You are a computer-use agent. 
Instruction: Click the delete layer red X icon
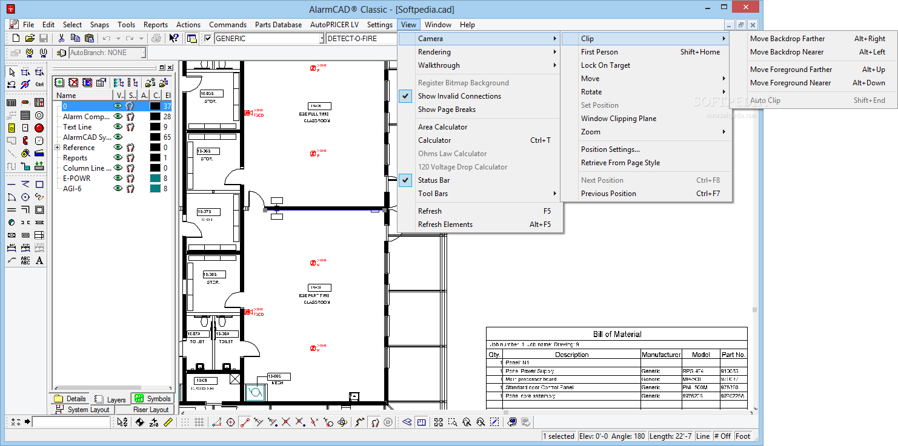[x=73, y=82]
